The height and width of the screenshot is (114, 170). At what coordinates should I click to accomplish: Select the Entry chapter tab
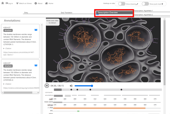point(26,13)
